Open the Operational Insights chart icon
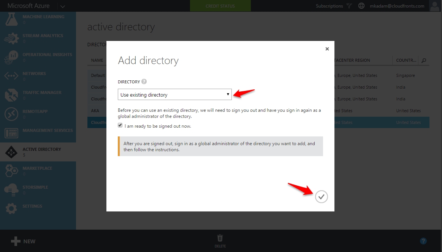Screen dimensions: 442x252 (11, 57)
